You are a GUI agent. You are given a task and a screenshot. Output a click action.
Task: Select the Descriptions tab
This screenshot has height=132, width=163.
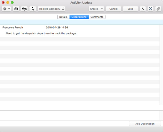pyautogui.click(x=79, y=17)
